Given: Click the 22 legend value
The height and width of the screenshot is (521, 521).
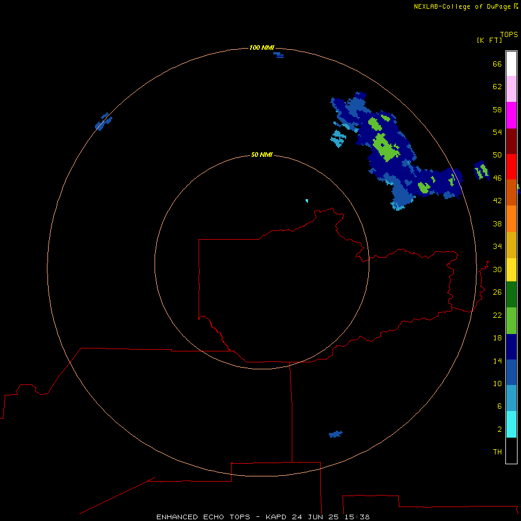Looking at the screenshot, I should click(497, 315).
